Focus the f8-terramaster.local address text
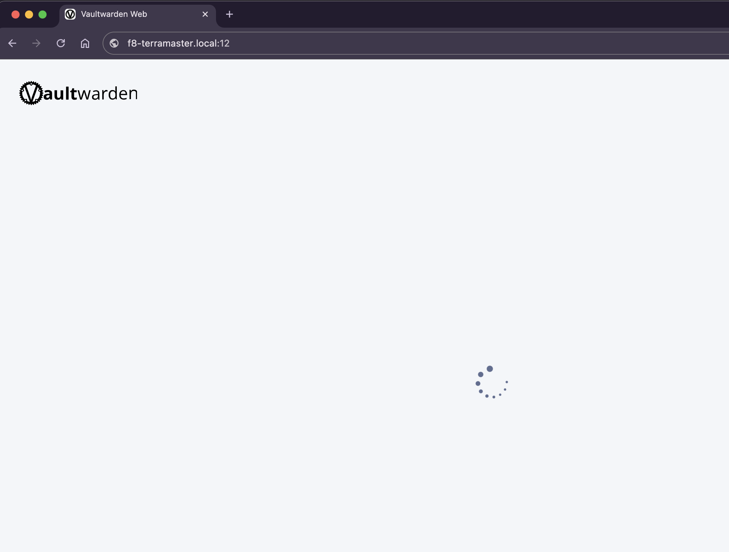Screen dimensions: 729x552 [x=179, y=43]
